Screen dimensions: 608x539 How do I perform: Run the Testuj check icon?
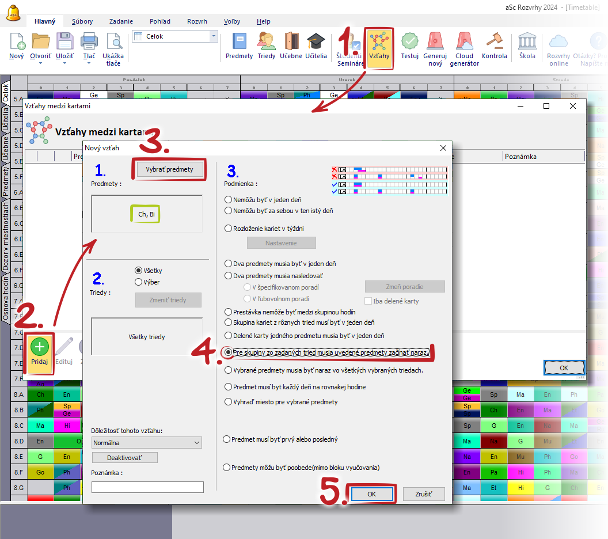click(410, 41)
